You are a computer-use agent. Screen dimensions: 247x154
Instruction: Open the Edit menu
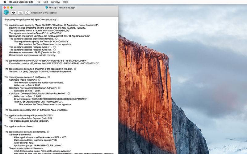[46, 2]
